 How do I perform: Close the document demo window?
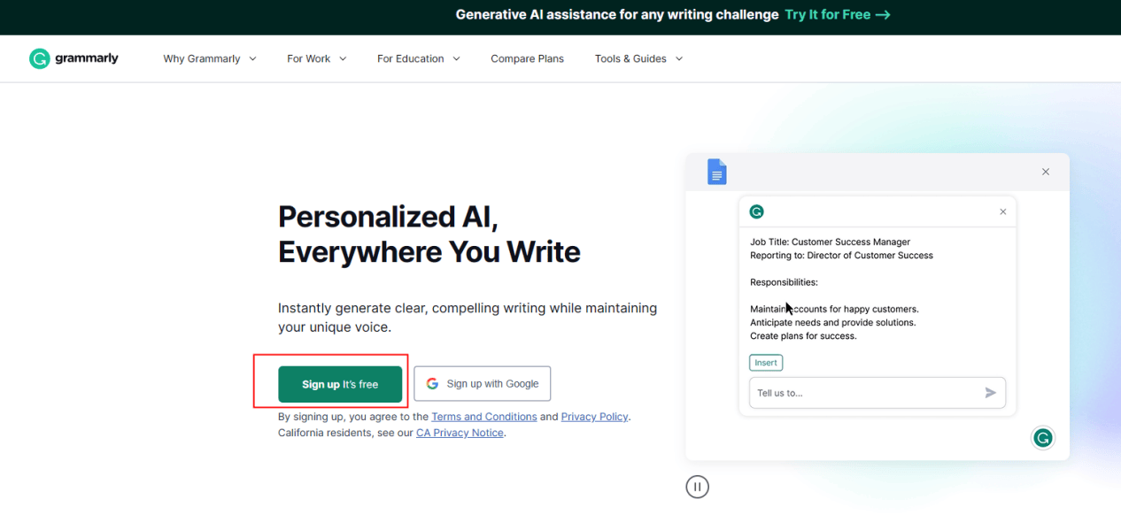pyautogui.click(x=1045, y=172)
